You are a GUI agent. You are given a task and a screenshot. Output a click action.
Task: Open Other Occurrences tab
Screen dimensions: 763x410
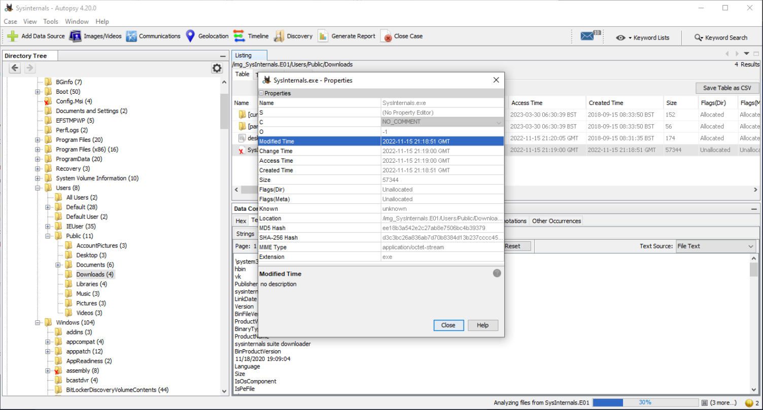pos(557,221)
